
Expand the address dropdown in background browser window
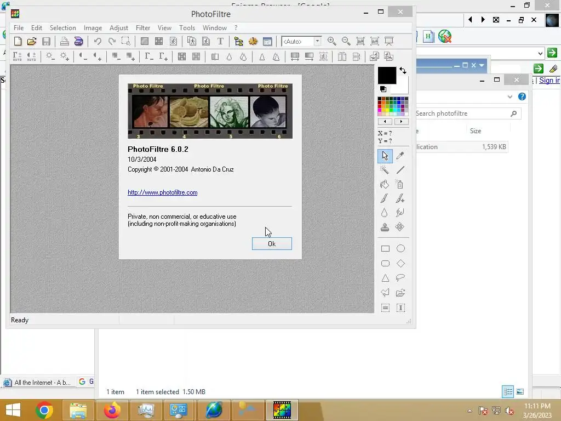(540, 53)
